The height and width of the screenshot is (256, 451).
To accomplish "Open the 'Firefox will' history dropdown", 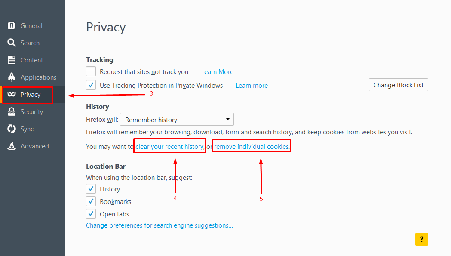I will 176,119.
